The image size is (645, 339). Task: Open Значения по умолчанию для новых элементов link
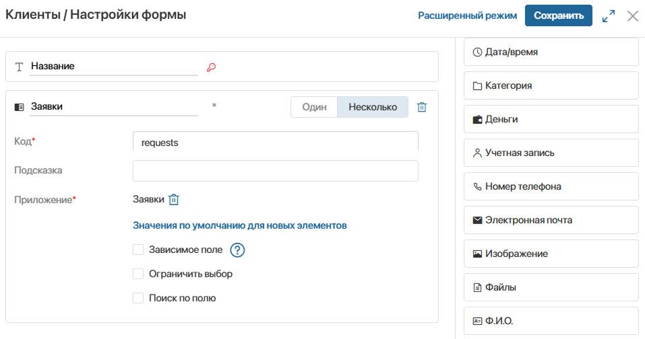(x=239, y=225)
